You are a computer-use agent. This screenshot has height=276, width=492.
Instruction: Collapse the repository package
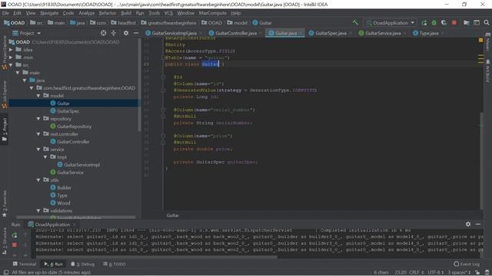[x=38, y=119]
